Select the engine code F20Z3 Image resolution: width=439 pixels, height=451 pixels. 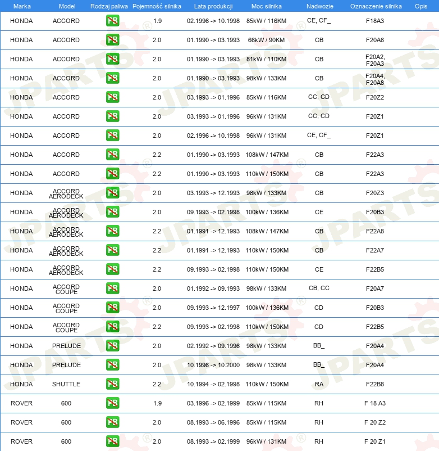tap(375, 193)
